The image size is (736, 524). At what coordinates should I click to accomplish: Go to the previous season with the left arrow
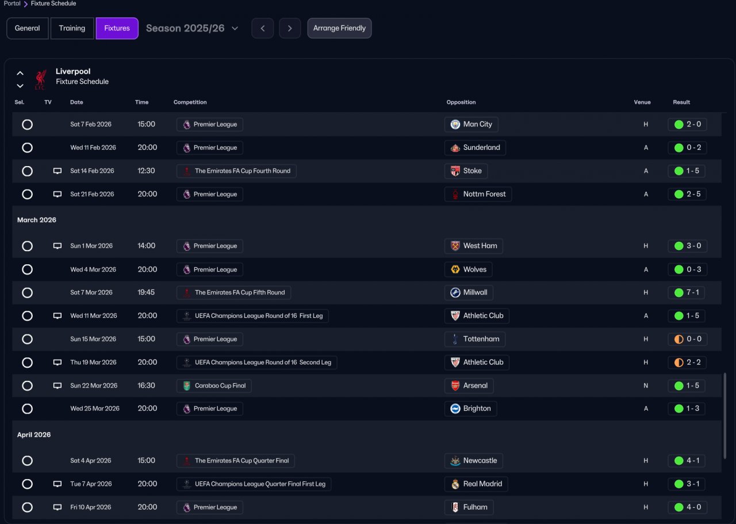(x=262, y=28)
